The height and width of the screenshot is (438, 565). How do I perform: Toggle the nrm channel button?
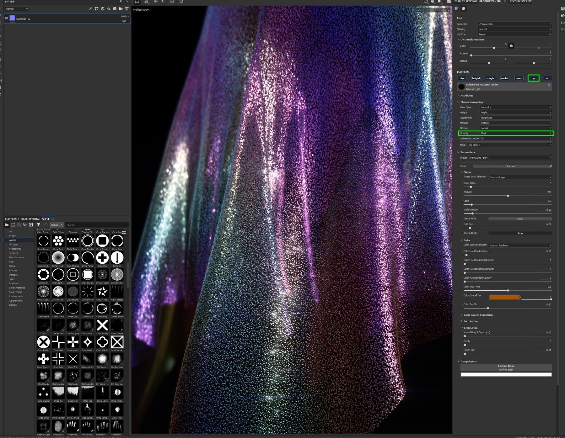click(x=519, y=78)
